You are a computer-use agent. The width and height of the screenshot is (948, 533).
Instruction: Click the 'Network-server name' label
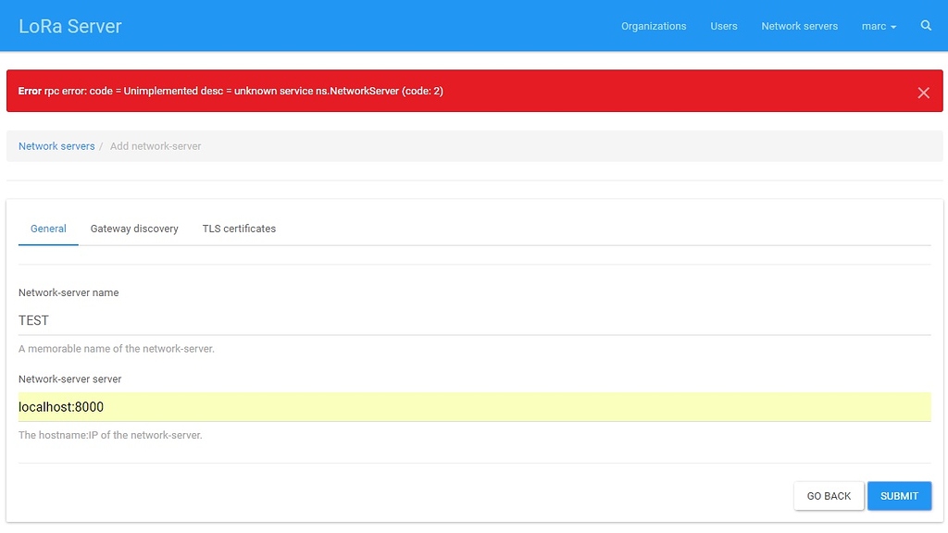(x=69, y=292)
